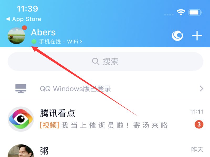Viewport: 210px width, 157px height.
Task: Tap the Abers profile avatar
Action: coord(17,36)
